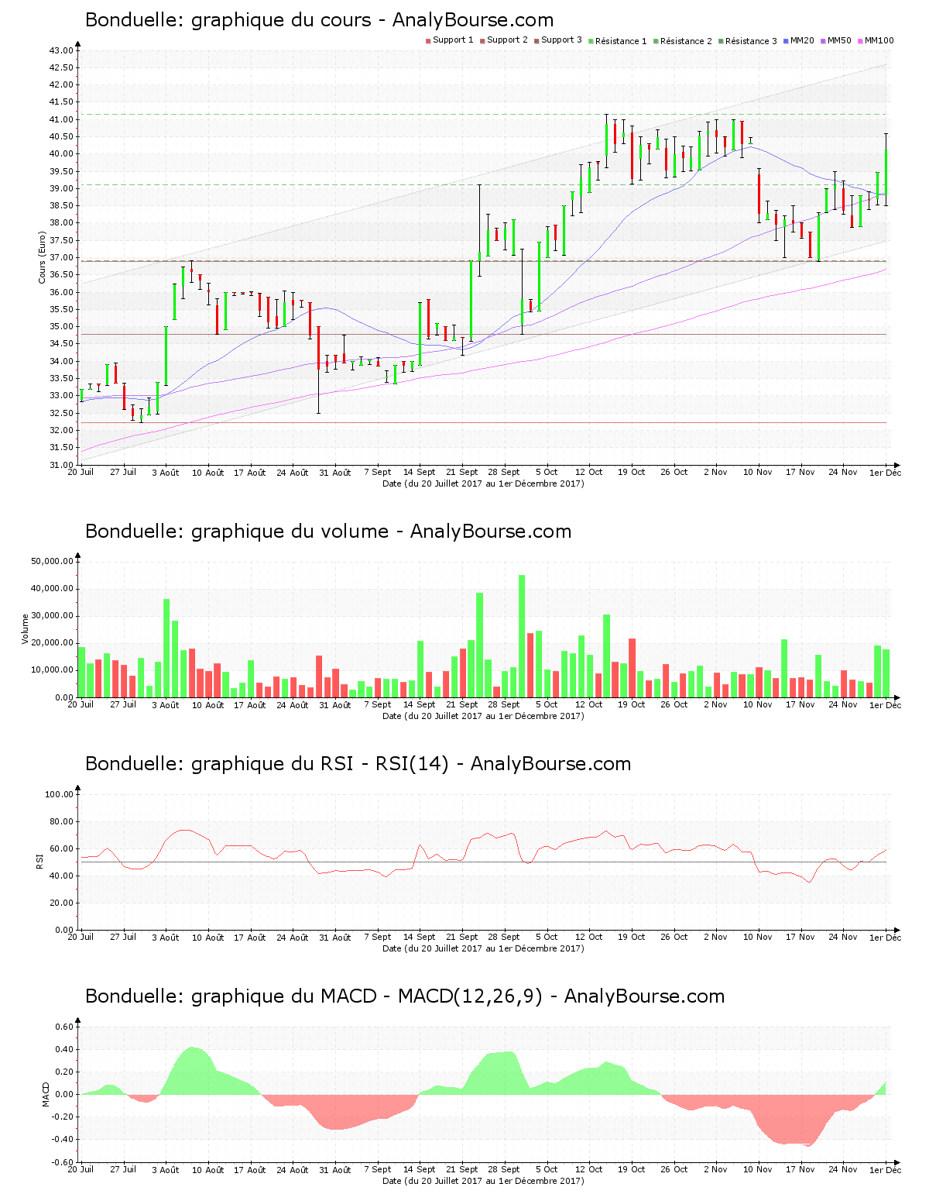The width and height of the screenshot is (929, 1201).
Task: Select the Support 3 legend label
Action: [x=561, y=40]
